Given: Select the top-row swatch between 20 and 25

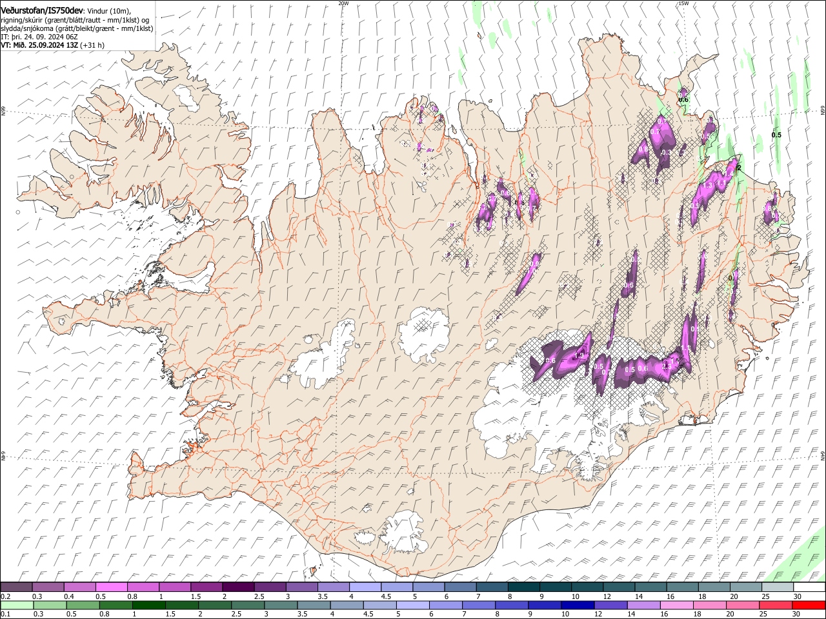Looking at the screenshot, I should tap(746, 587).
